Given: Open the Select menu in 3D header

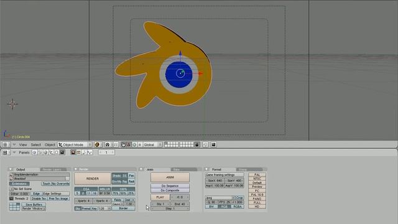Looking at the screenshot, I should [x=36, y=144].
